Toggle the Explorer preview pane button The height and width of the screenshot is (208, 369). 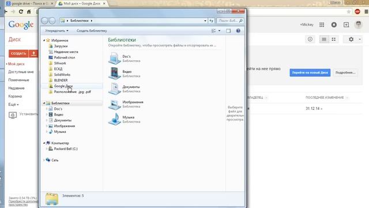228,31
